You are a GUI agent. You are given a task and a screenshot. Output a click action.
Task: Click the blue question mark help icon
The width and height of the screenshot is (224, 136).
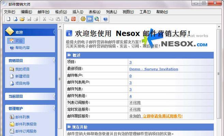coord(105,19)
